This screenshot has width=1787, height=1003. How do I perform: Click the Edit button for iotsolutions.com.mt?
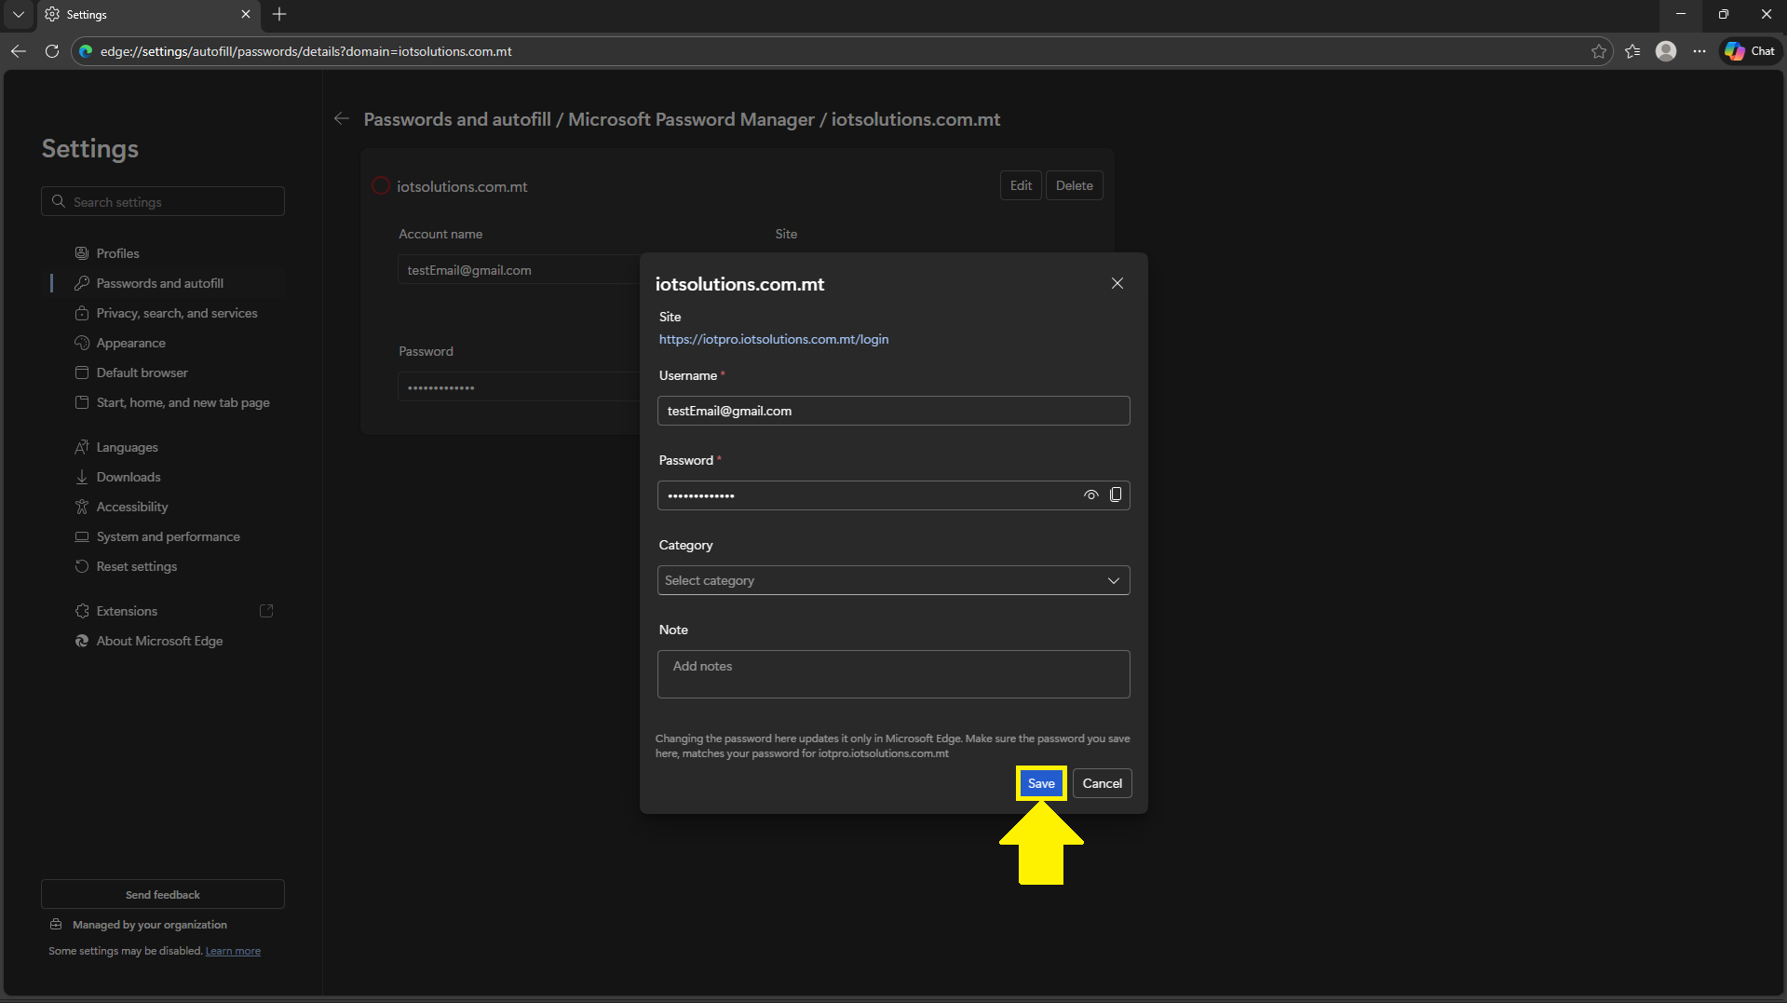coord(1021,185)
